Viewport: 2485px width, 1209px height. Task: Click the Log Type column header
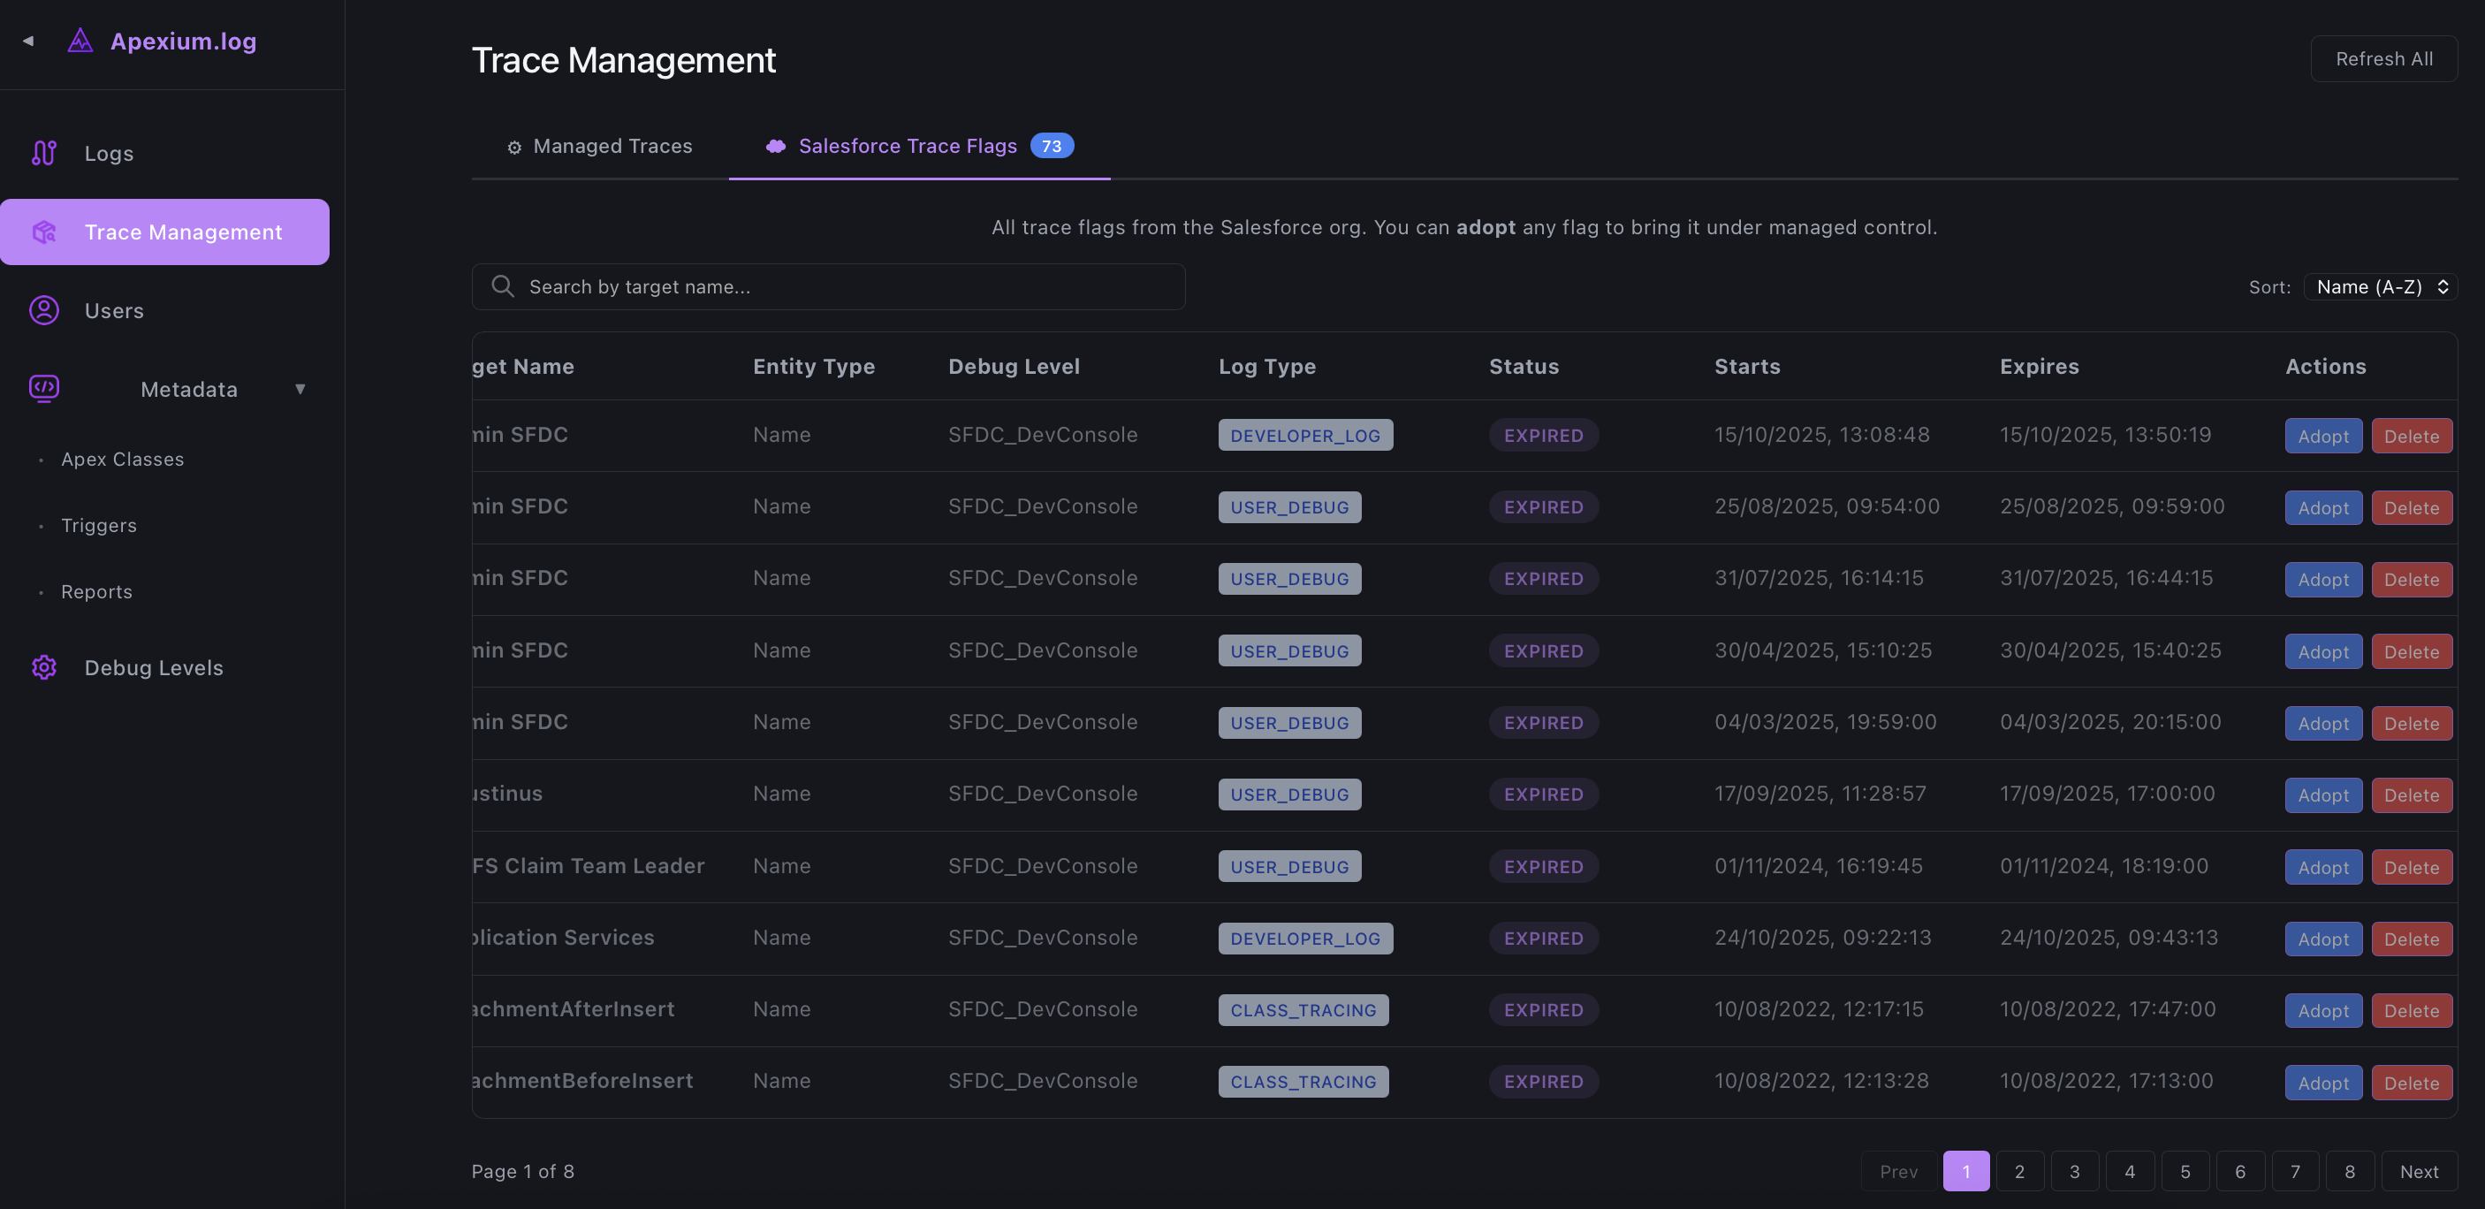point(1266,367)
